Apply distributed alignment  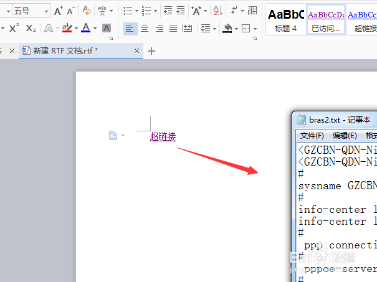point(187,29)
